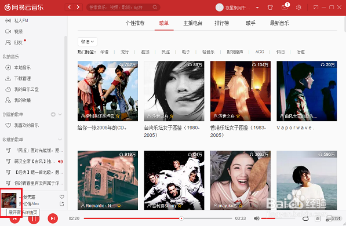
Task: Filter by the 电子 hot tag
Action: [x=186, y=52]
